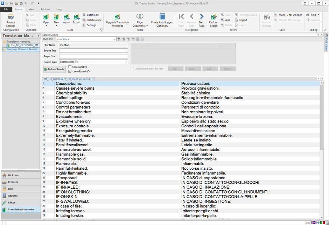Click the 'IN CASO DI INGESTIONE:' target cell
This screenshot has width=329, height=225.
click(x=250, y=201)
